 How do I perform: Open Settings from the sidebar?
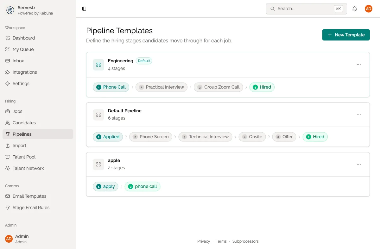click(21, 84)
